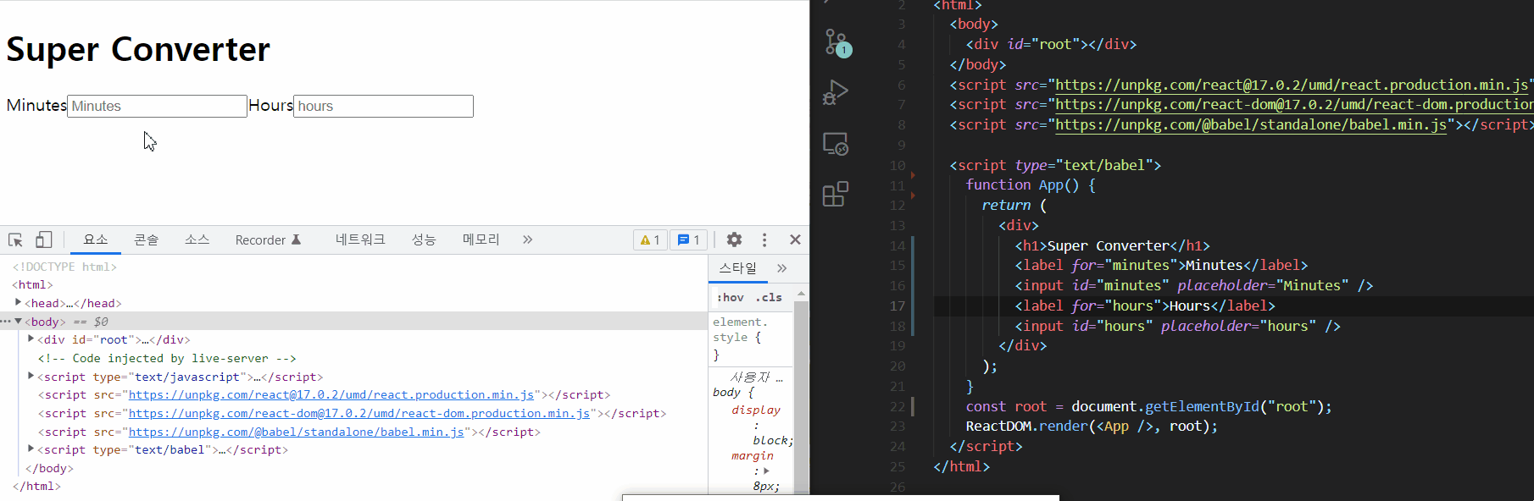The width and height of the screenshot is (1534, 501).
Task: Select the closing html tag row
Action: coord(36,487)
